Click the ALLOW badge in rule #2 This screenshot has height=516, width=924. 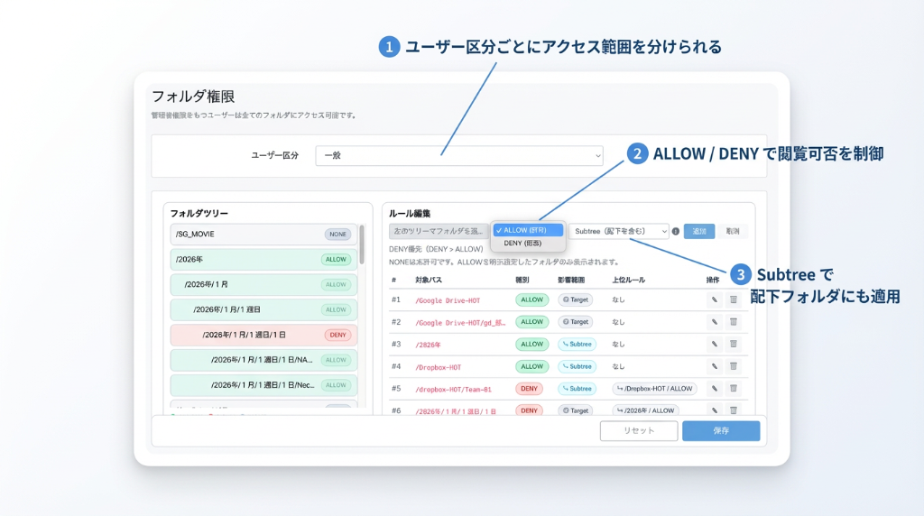click(531, 322)
